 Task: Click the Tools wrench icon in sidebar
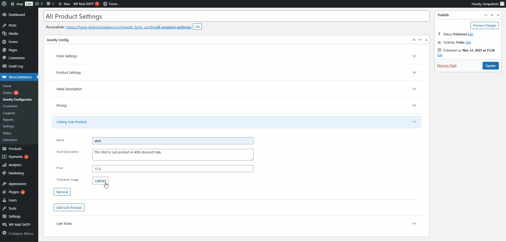point(4,209)
